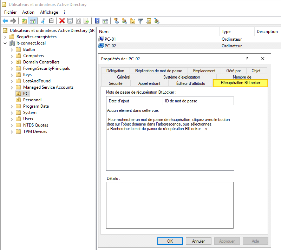The image size is (281, 250).
Task: Expand the Domain Controllers tree node
Action: tap(12, 62)
